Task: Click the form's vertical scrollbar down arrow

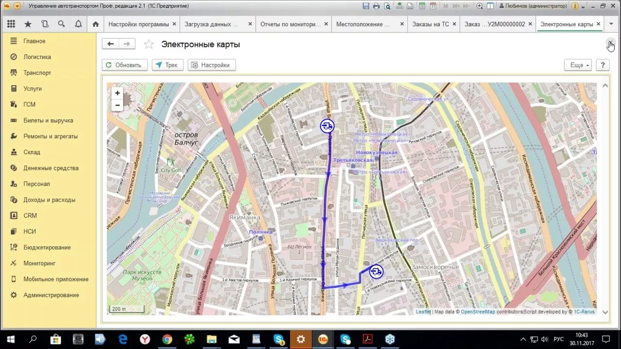Action: click(x=605, y=313)
